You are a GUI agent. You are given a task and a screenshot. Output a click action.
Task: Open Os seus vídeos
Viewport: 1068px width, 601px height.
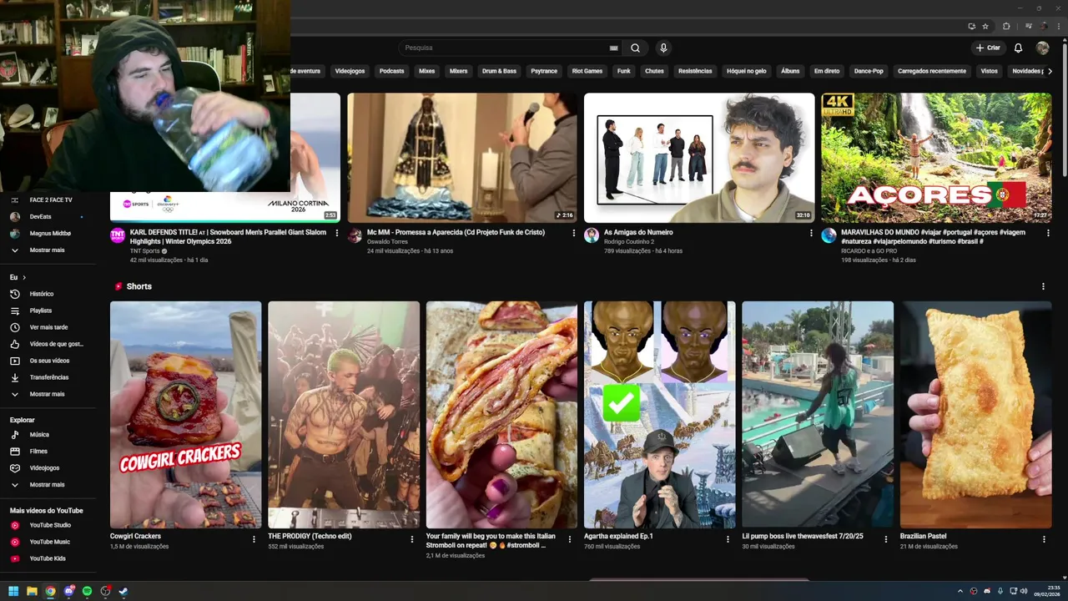coord(48,361)
